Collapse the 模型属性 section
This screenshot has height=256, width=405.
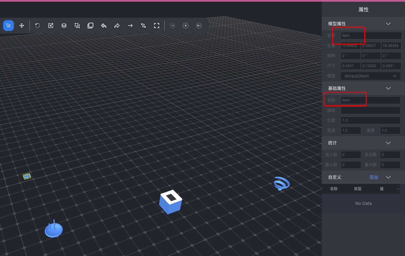pos(388,24)
